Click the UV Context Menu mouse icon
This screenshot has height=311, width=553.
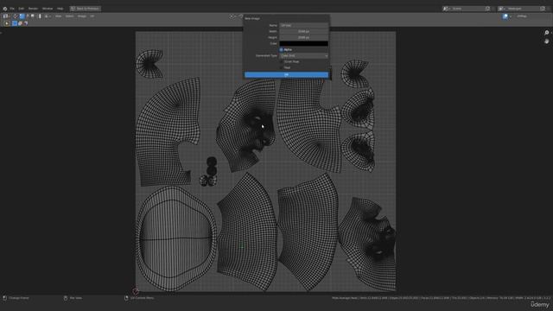[x=126, y=298]
